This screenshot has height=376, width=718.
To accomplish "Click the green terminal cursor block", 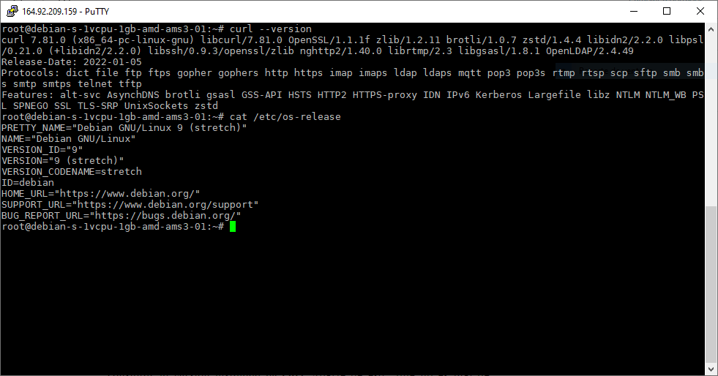I will click(x=233, y=227).
